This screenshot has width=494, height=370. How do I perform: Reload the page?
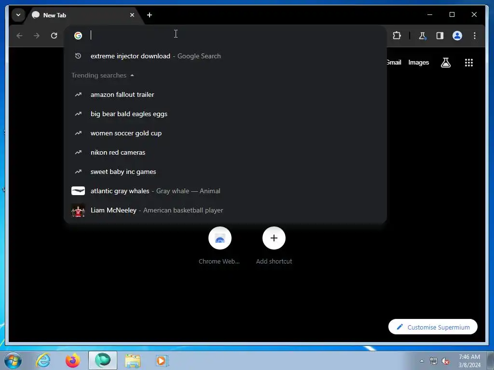click(54, 36)
